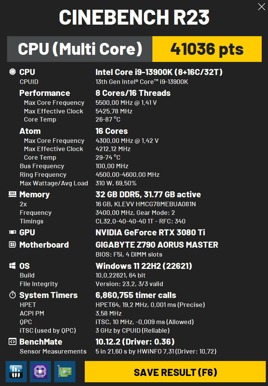Screen dimensions: 268x386
Task: Click the 6,860,755 timer calls value
Action: click(136, 295)
